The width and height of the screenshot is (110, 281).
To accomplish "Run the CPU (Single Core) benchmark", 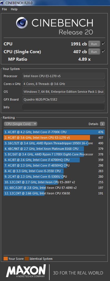I will tap(94, 52).
